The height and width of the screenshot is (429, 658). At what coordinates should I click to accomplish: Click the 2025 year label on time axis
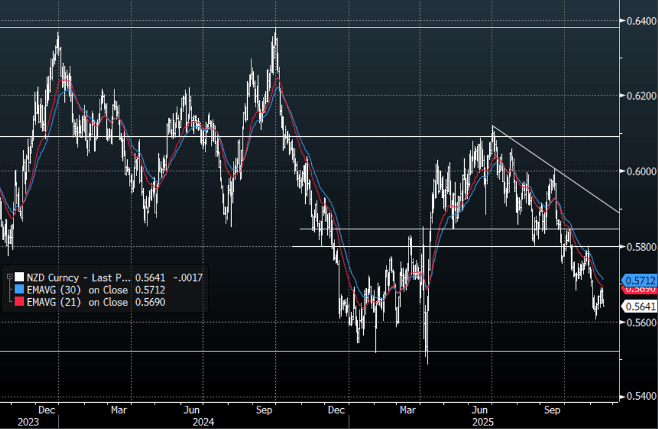(483, 422)
